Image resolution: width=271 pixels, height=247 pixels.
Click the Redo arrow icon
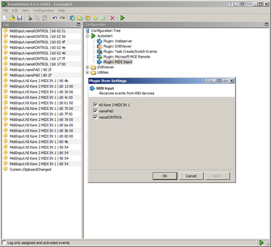tap(62, 18)
